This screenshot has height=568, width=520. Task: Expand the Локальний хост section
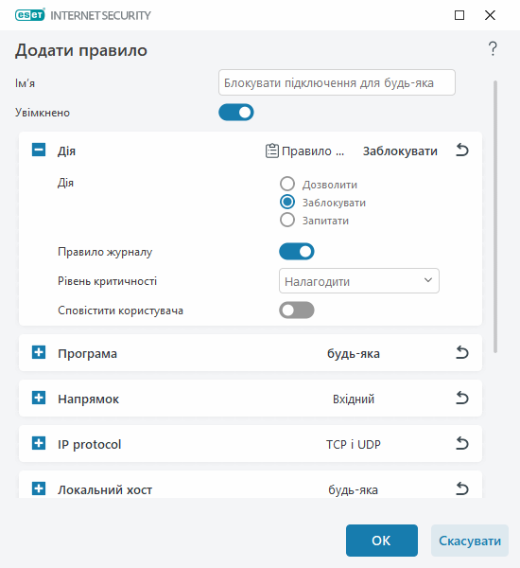[x=39, y=488]
